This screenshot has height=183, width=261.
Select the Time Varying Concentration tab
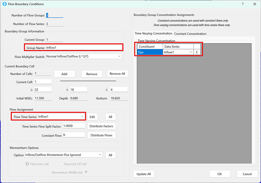tap(154, 34)
